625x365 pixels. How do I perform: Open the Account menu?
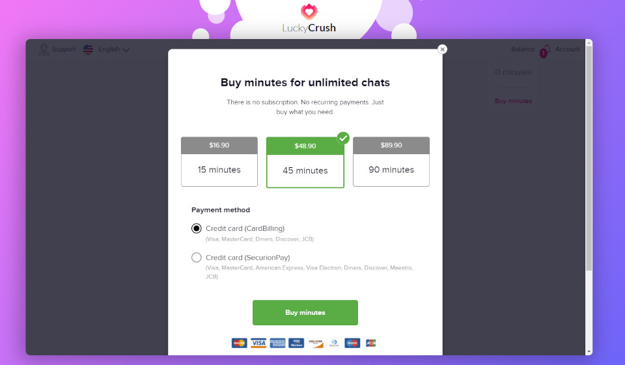pos(567,49)
